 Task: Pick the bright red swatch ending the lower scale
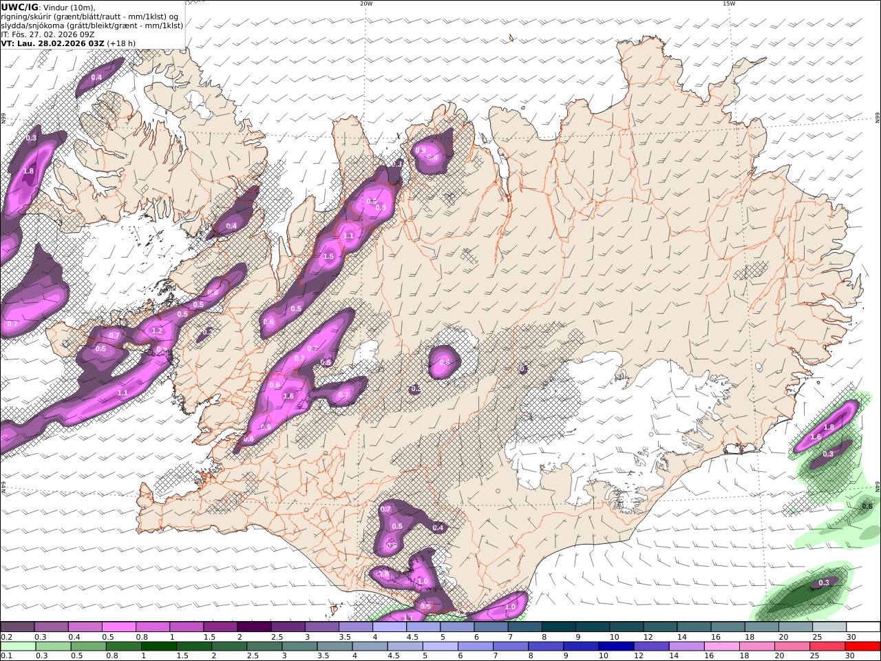862,647
